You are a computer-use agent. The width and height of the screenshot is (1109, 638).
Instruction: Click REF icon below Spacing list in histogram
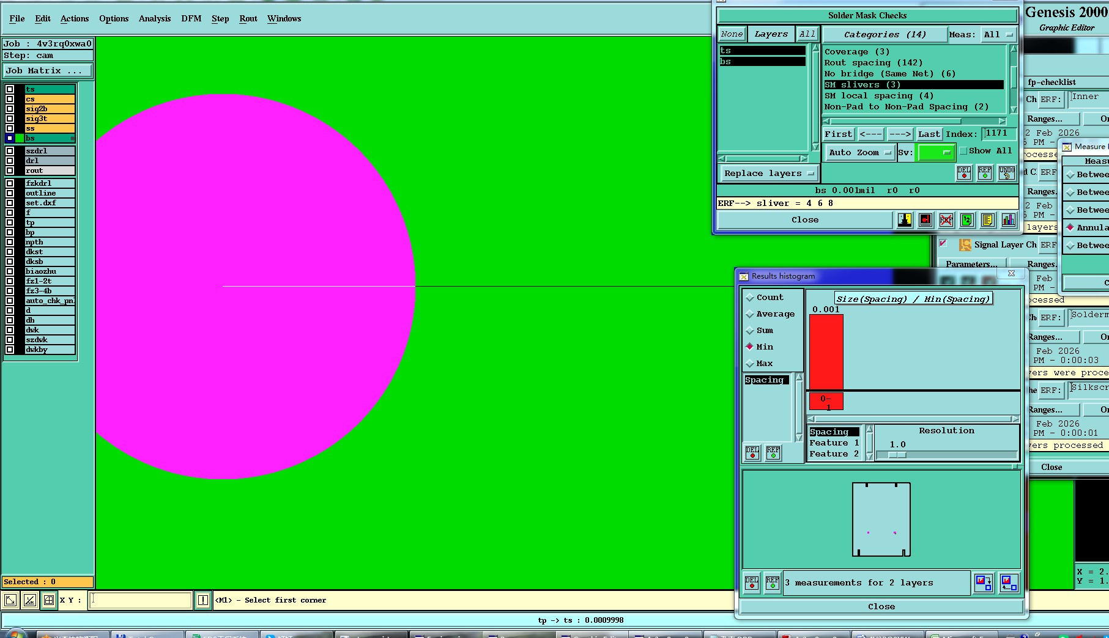pos(773,453)
